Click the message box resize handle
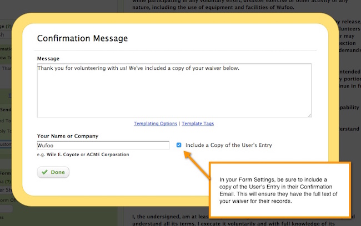The height and width of the screenshot is (226, 361). [x=309, y=115]
